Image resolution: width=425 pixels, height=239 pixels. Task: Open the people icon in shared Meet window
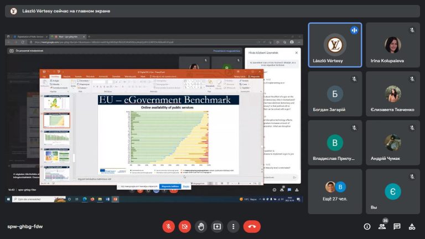click(x=282, y=190)
